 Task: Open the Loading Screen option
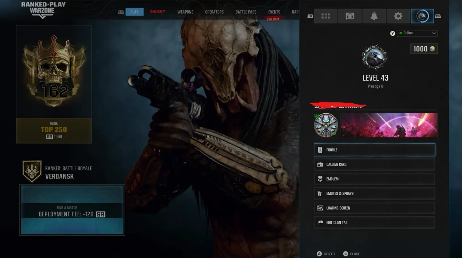[x=374, y=208]
